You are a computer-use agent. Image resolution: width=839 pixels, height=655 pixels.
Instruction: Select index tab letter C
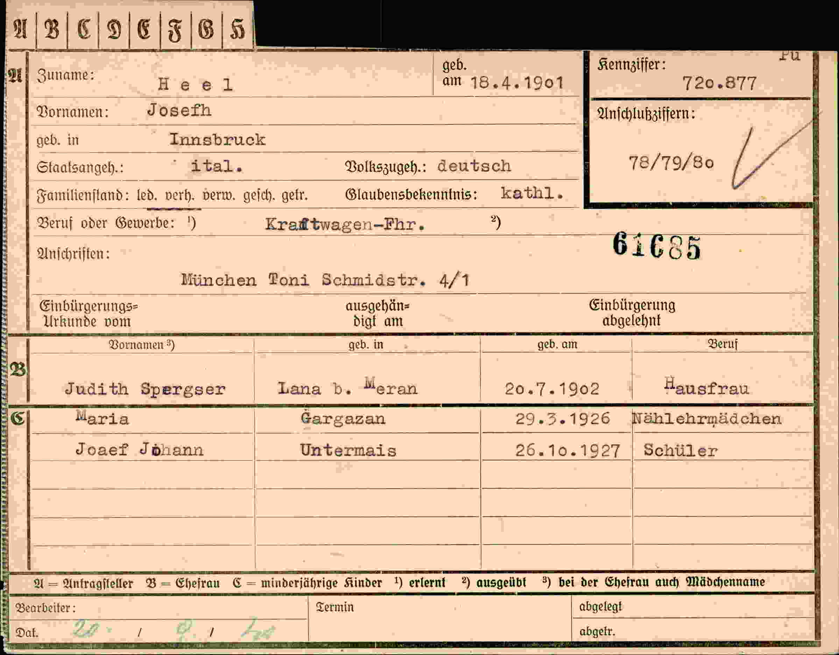83,29
